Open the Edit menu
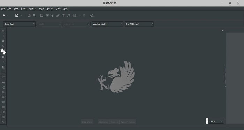 click(9, 9)
